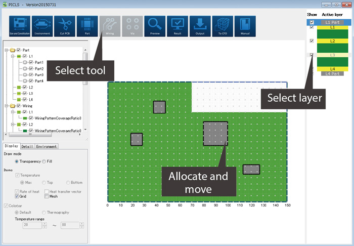The width and height of the screenshot is (354, 246).
Task: Toggle the L3 checkbox under Part
Action: [25, 93]
